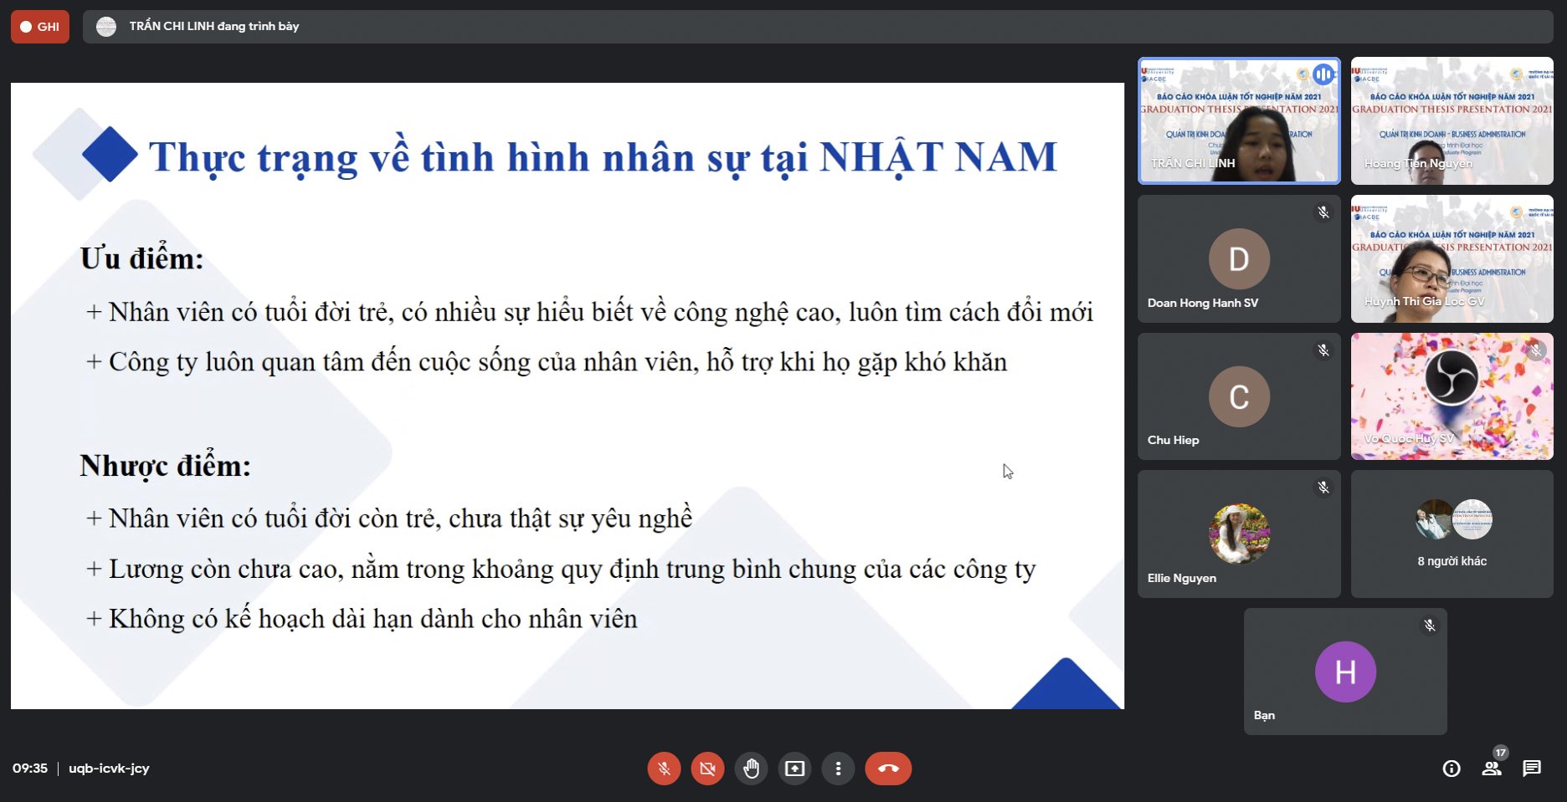Click Ellie Nguyen's profile photo avatar

(x=1239, y=534)
